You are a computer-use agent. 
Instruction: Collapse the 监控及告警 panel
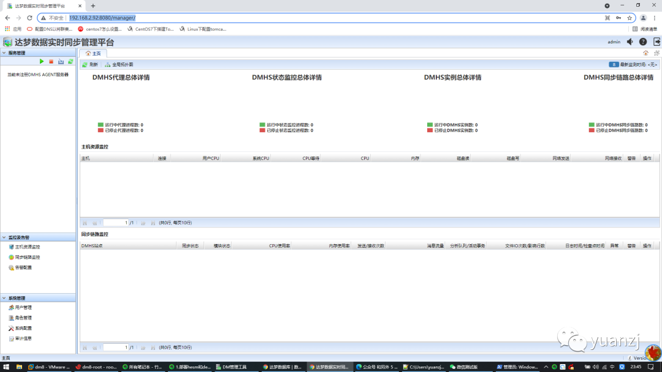point(4,237)
